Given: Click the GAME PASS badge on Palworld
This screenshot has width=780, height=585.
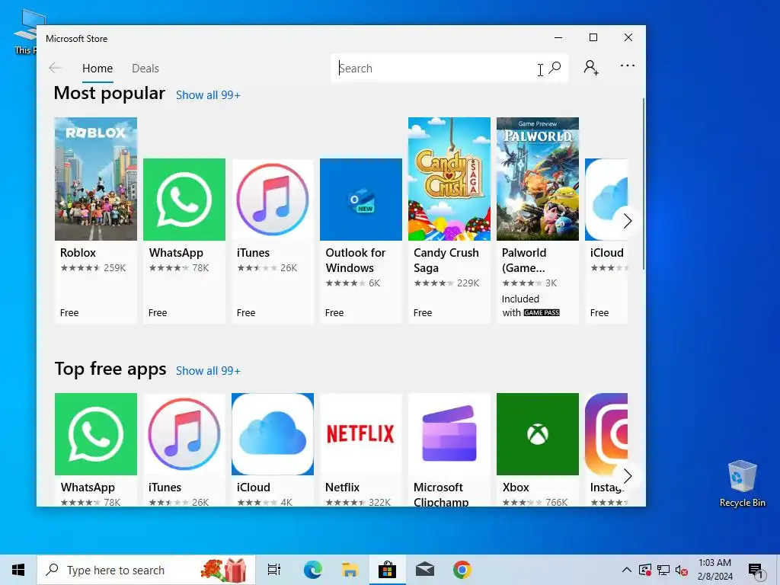Looking at the screenshot, I should point(542,313).
